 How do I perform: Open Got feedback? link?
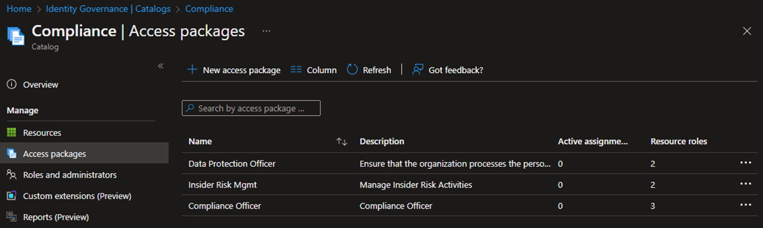(x=448, y=69)
